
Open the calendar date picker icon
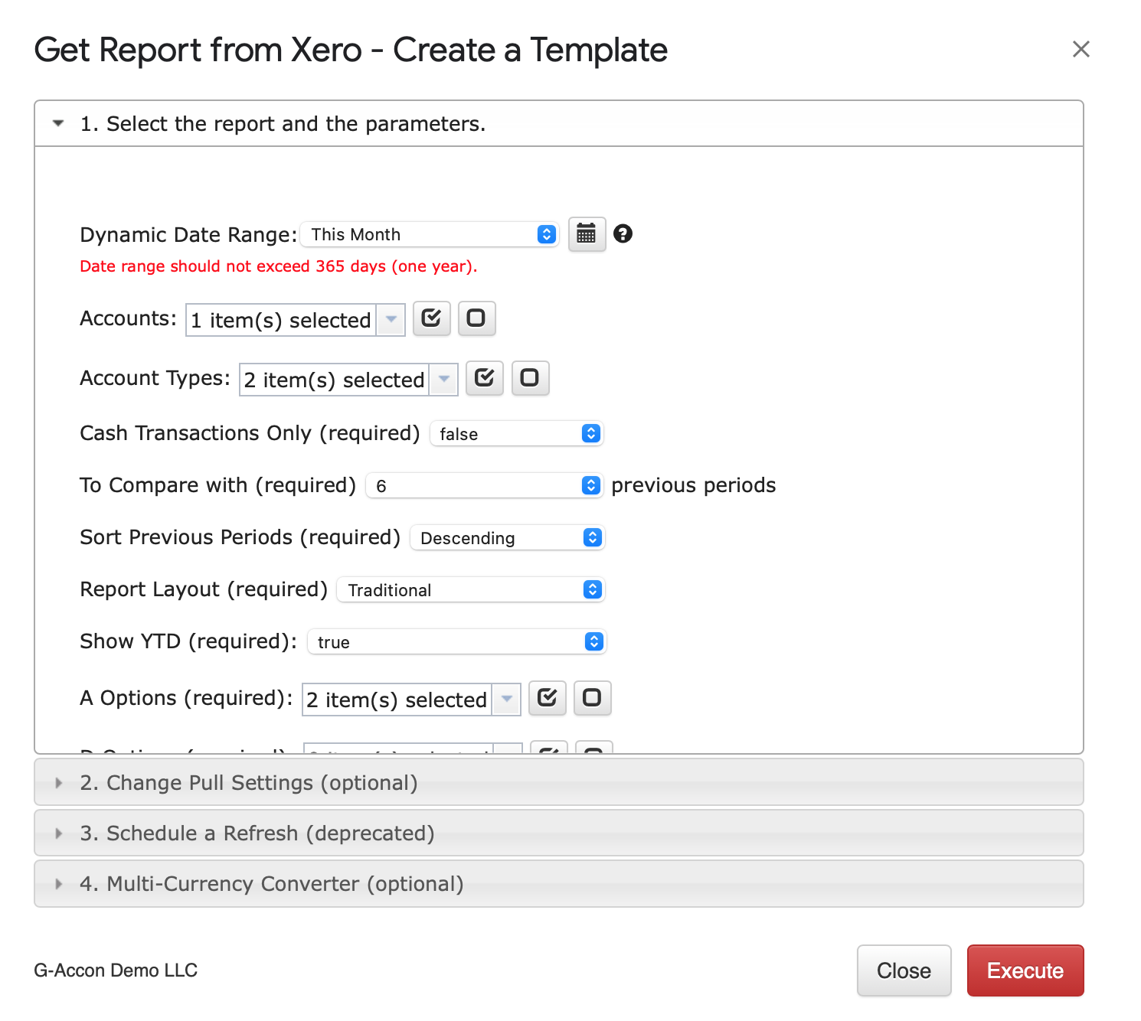pyautogui.click(x=587, y=234)
